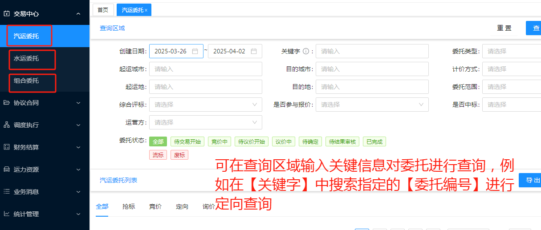Open 水运委托 in the sidebar
The width and height of the screenshot is (541, 230).
coord(45,58)
